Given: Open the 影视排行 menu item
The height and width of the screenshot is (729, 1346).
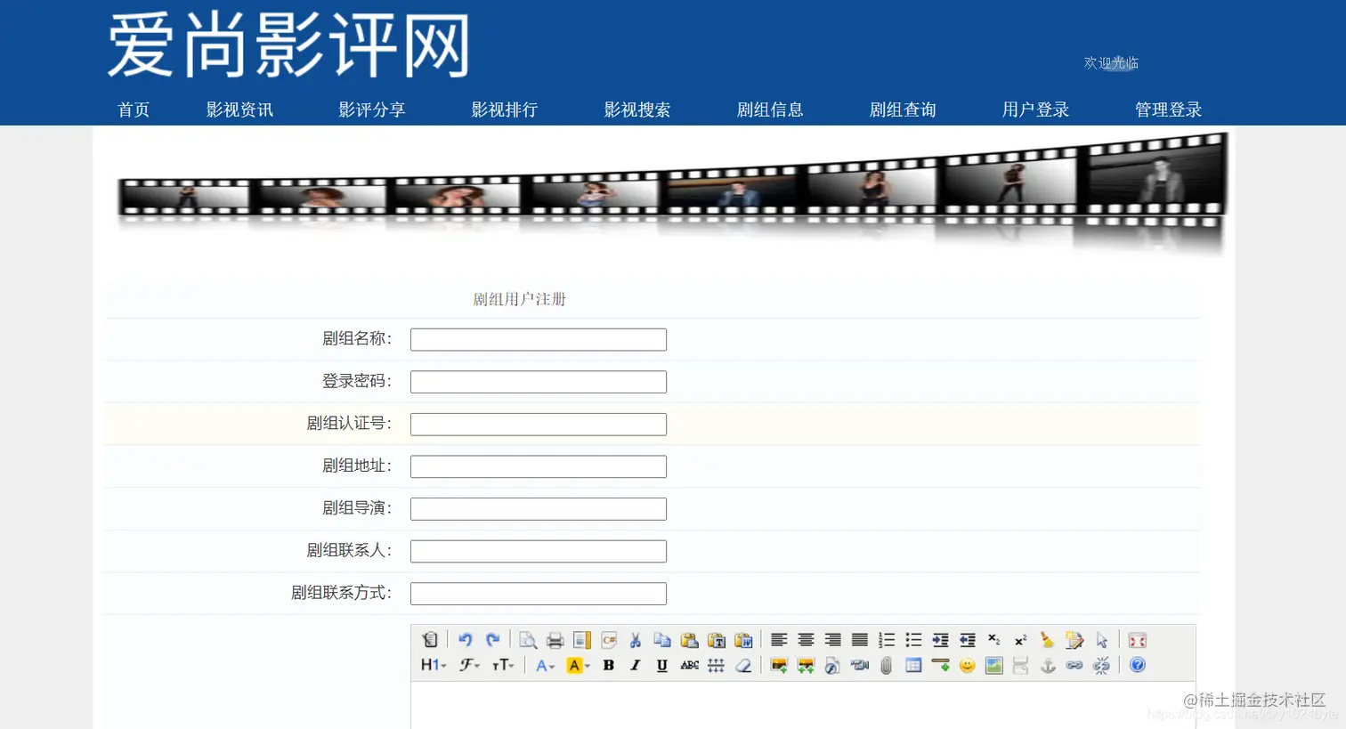Looking at the screenshot, I should (505, 109).
